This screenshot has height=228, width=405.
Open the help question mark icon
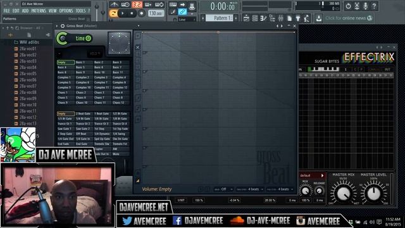tap(374, 6)
